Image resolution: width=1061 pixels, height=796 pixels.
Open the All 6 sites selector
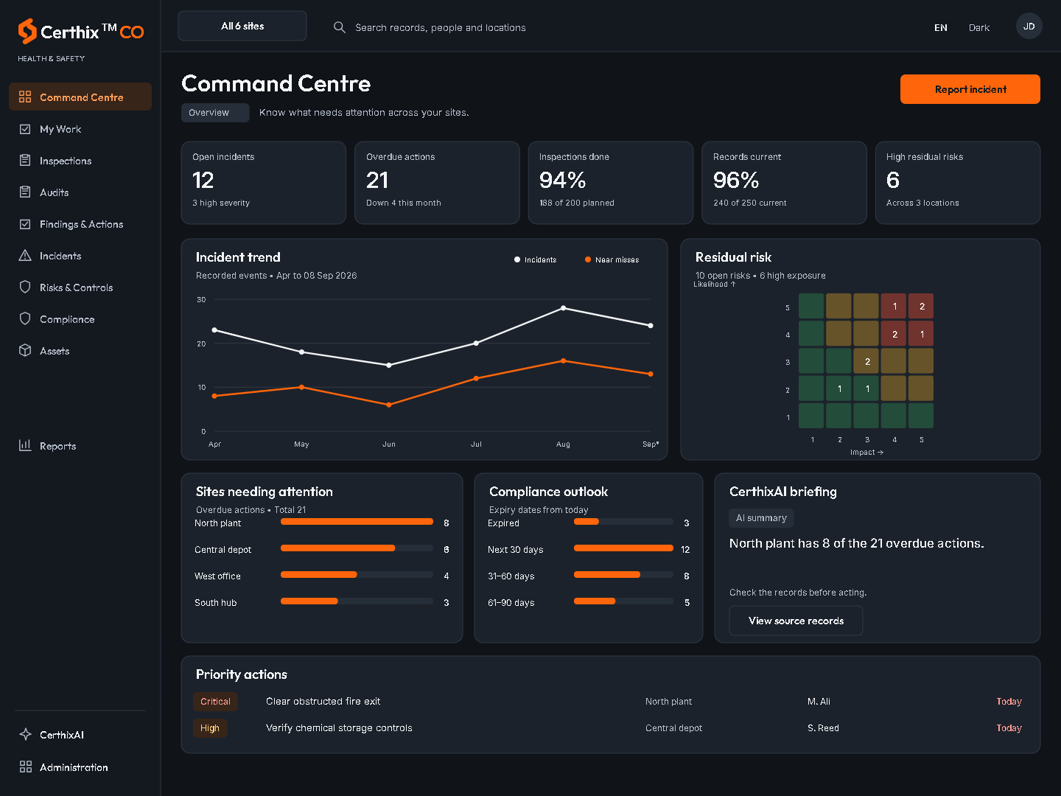click(242, 26)
